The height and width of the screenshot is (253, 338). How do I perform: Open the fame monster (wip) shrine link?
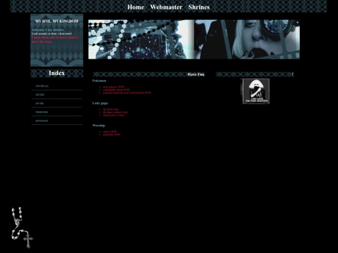115,112
